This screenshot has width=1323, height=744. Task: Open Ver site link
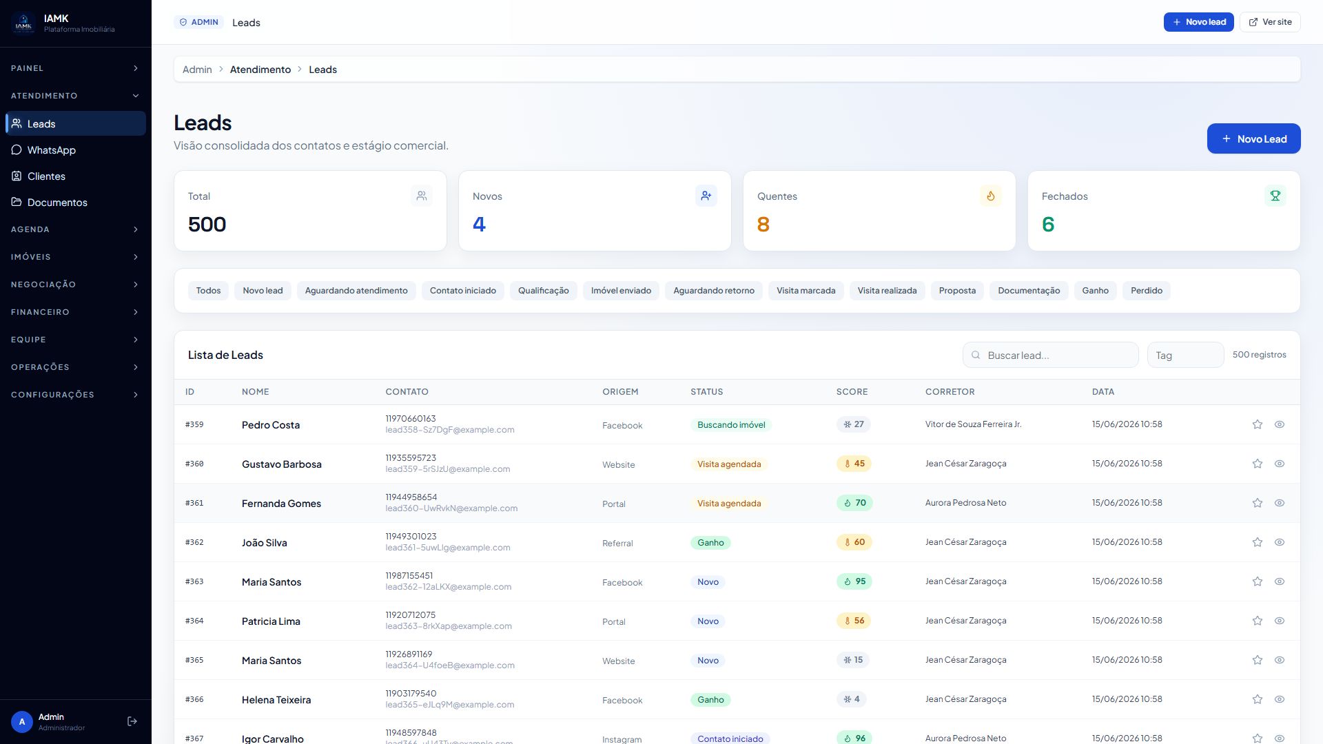click(x=1270, y=22)
